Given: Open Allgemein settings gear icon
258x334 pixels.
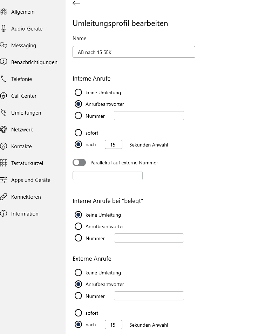Looking at the screenshot, I should click(x=4, y=12).
